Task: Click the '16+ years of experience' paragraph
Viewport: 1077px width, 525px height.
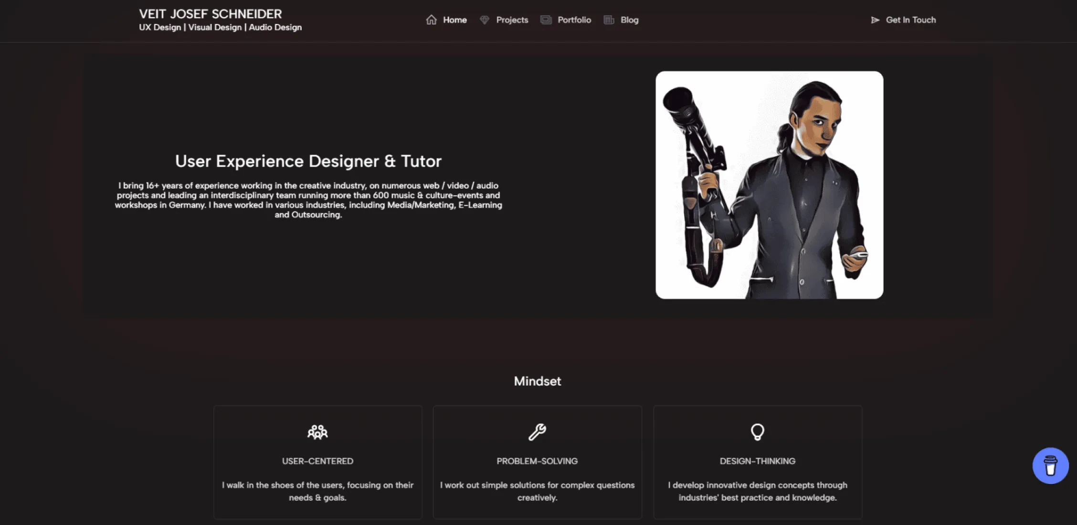Action: pos(308,200)
